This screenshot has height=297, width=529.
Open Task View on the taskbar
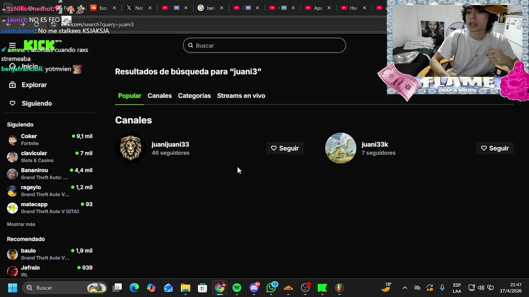(x=118, y=288)
